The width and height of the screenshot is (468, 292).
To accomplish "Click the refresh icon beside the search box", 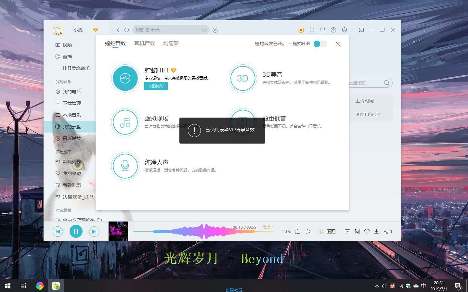I will pos(126,30).
